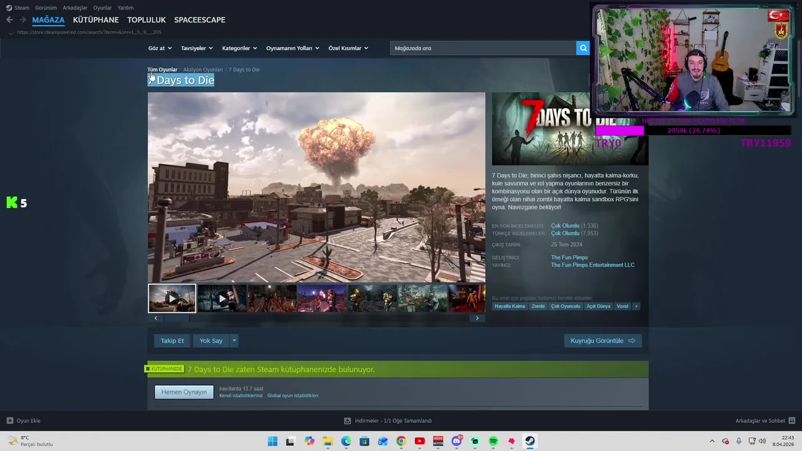Switch to the TOPLULUK tab
Viewport: 802px width, 451px height.
tap(147, 20)
